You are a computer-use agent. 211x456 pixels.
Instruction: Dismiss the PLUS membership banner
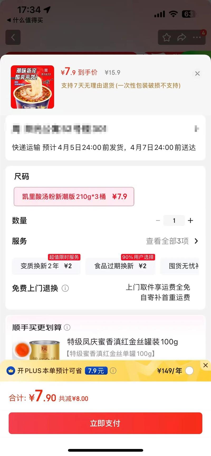click(x=205, y=365)
